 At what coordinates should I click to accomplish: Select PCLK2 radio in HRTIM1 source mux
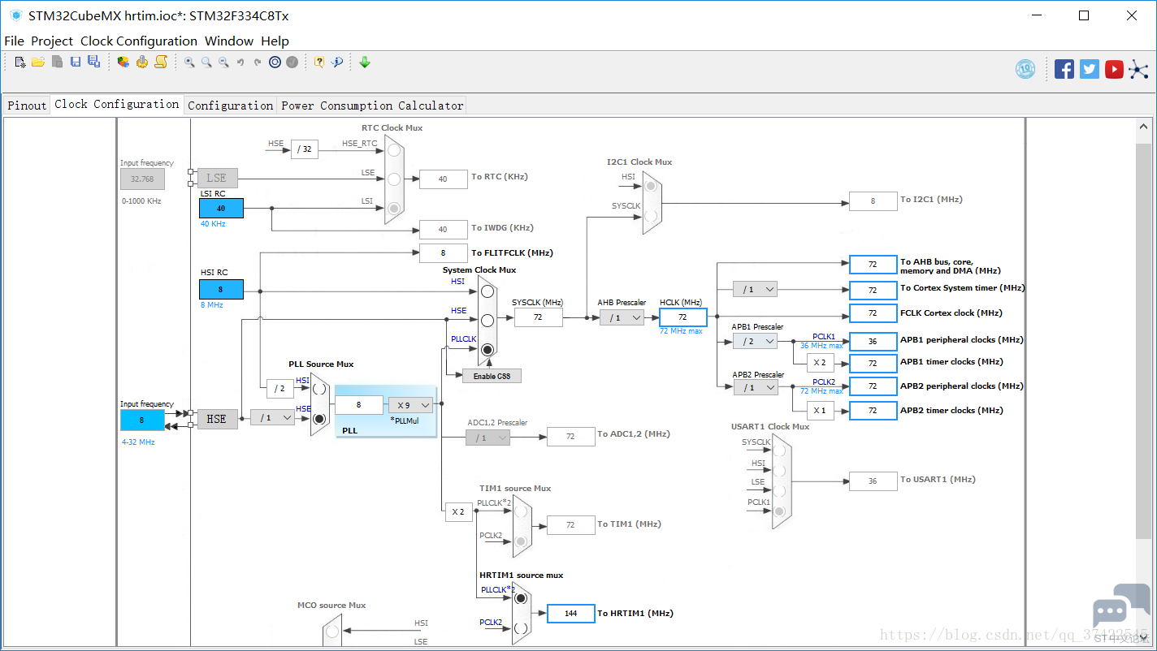pyautogui.click(x=521, y=627)
